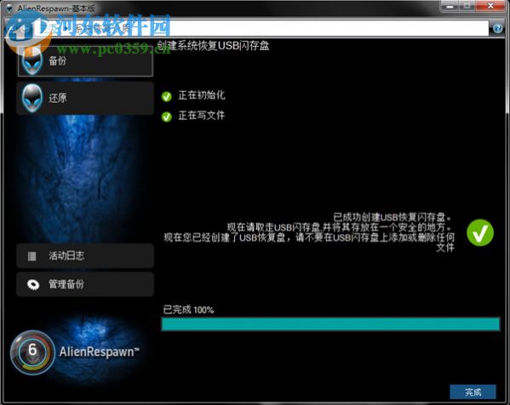
Task: Click the large green success checkmark
Action: 480,233
